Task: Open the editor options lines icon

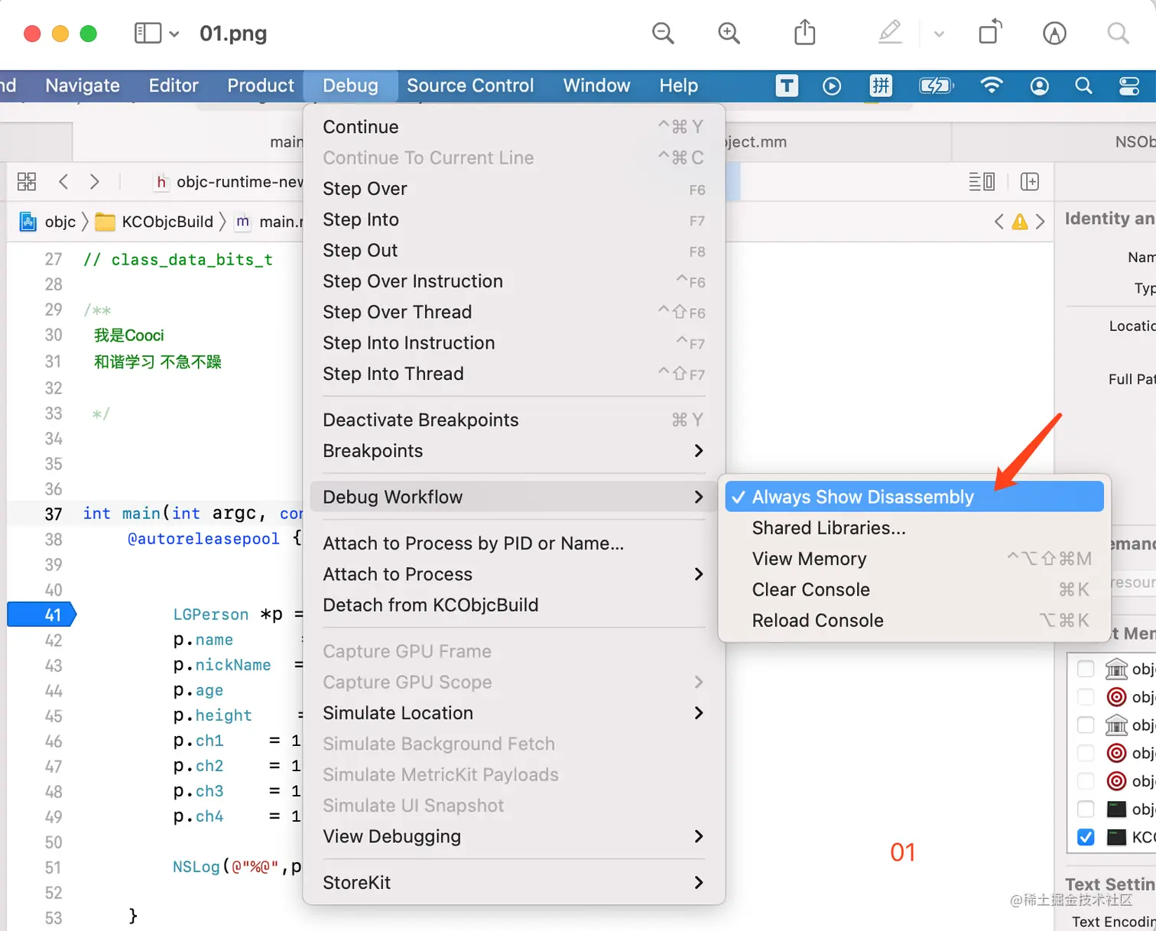Action: tap(982, 181)
